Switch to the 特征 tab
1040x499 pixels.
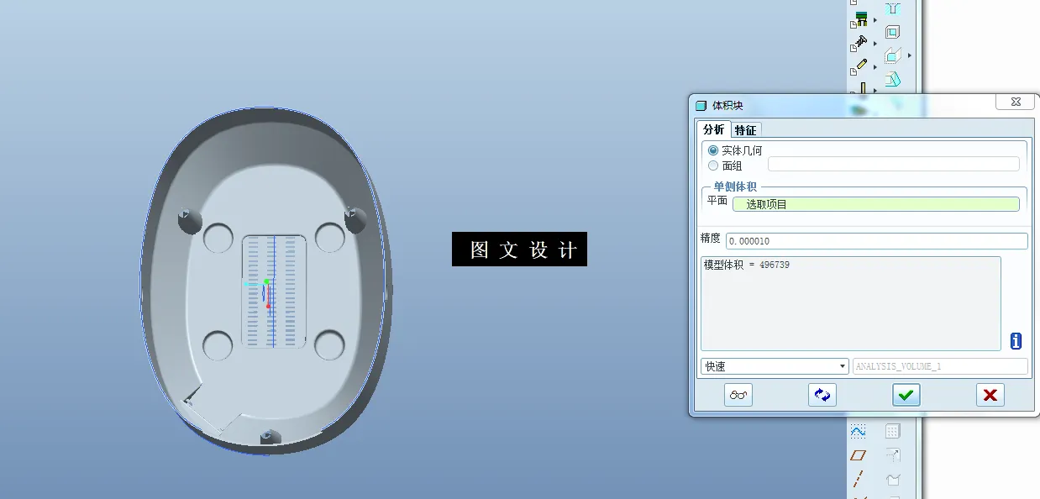(x=745, y=129)
